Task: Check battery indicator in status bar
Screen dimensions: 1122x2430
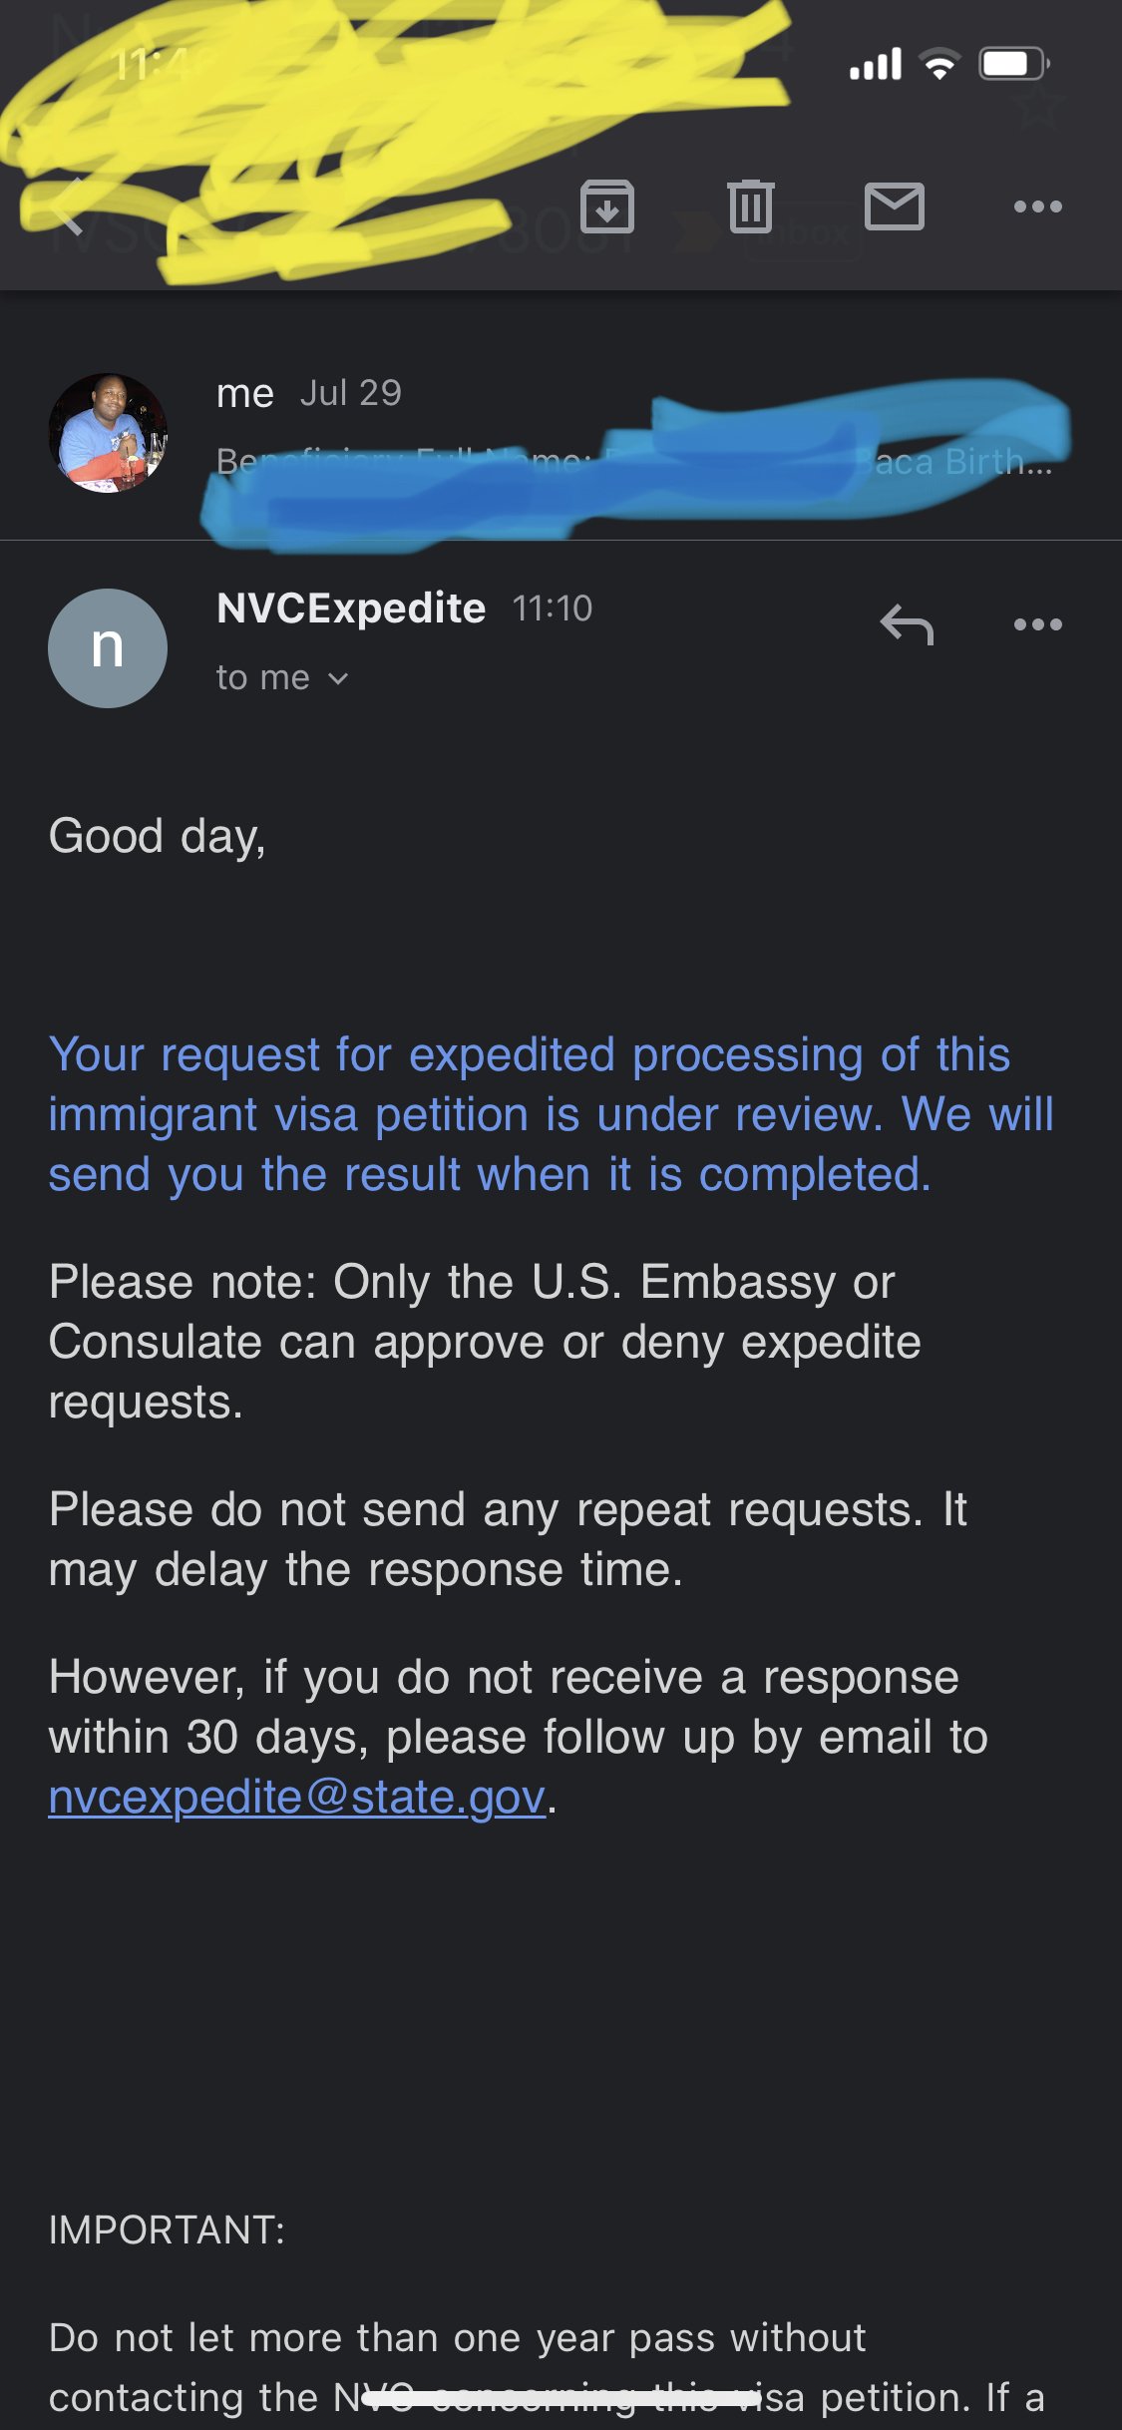Action: [1013, 64]
